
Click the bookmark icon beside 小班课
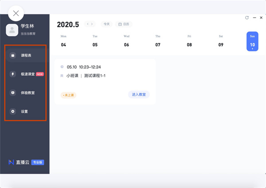62,76
